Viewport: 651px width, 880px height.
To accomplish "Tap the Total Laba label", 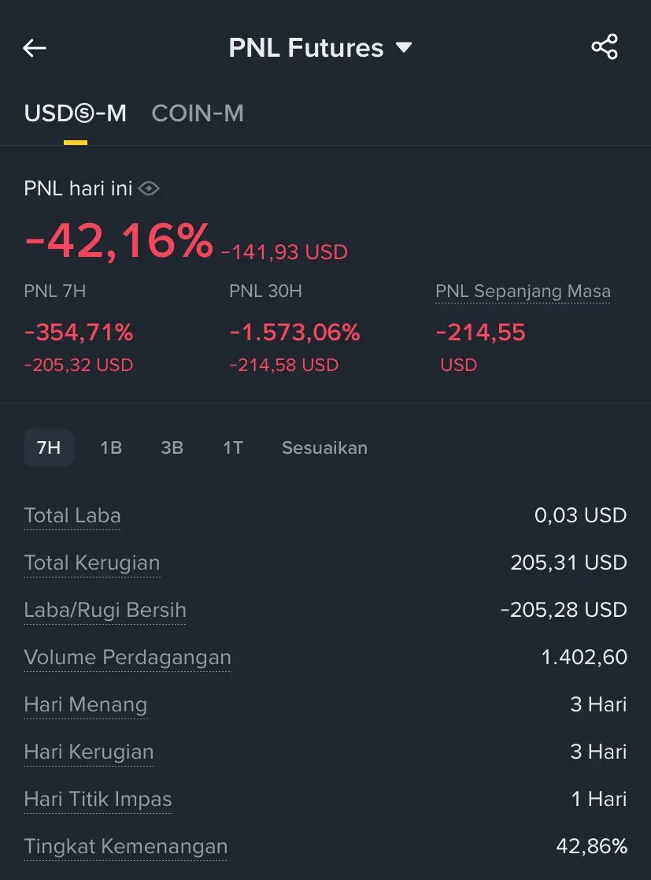I will (x=72, y=516).
